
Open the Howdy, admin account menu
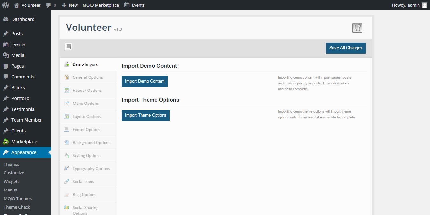(x=410, y=5)
